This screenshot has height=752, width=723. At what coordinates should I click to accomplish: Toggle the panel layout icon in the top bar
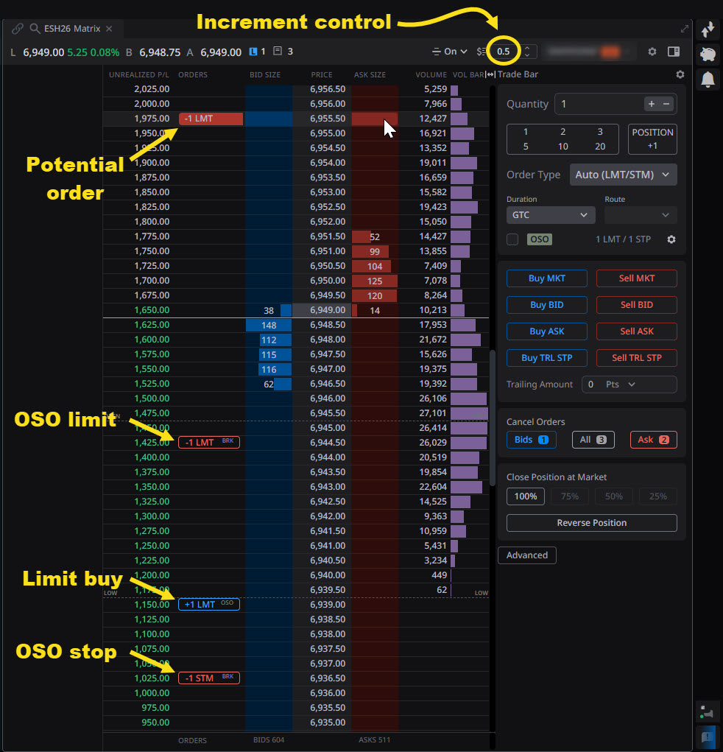[673, 52]
